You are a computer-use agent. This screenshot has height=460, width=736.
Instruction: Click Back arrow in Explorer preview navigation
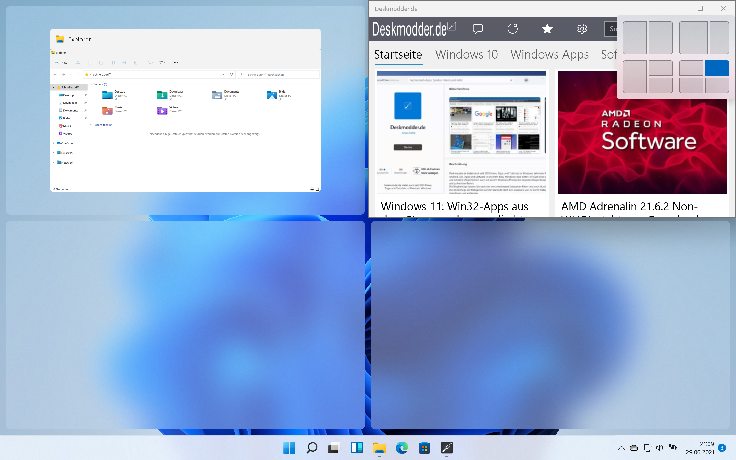pos(55,75)
